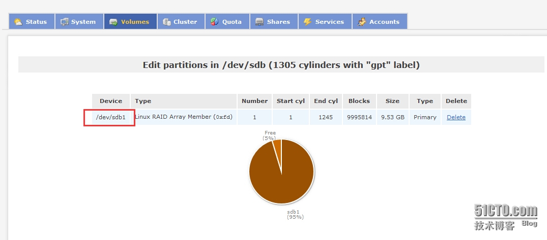The height and width of the screenshot is (240, 547).
Task: Click the Size column header
Action: 392,101
